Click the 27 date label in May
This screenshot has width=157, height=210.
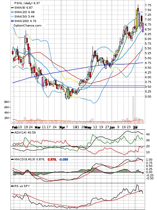pos(107,127)
